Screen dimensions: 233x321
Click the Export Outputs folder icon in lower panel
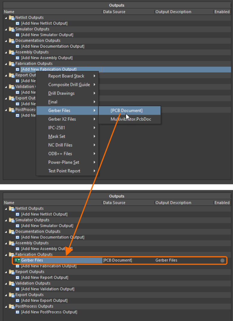pos(12,295)
